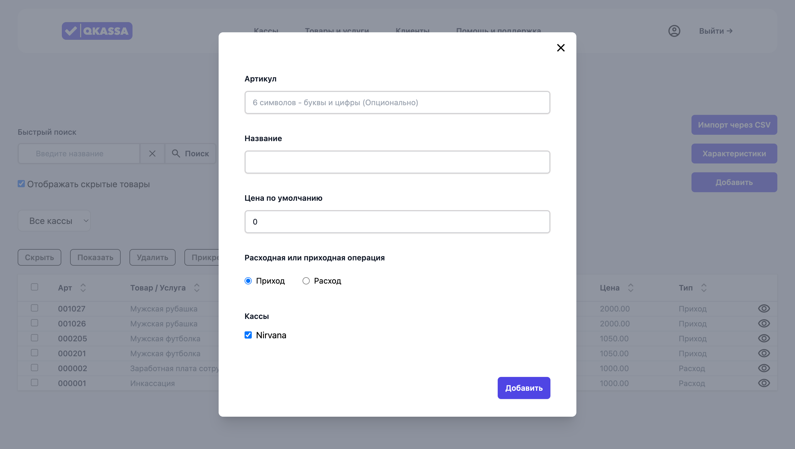Uncheck the Nirvana cash register checkbox

coord(248,335)
